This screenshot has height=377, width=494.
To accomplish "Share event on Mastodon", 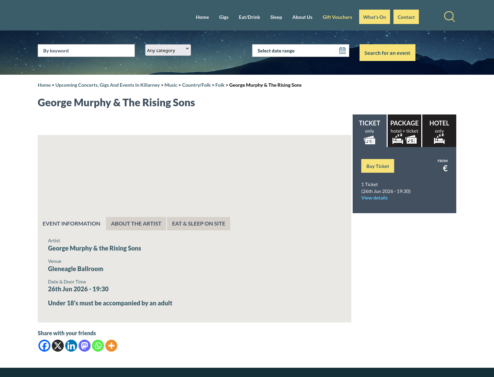I will pyautogui.click(x=84, y=345).
